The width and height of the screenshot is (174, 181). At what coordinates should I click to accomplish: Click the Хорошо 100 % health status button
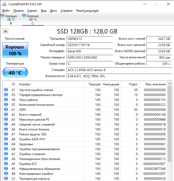tap(15, 50)
